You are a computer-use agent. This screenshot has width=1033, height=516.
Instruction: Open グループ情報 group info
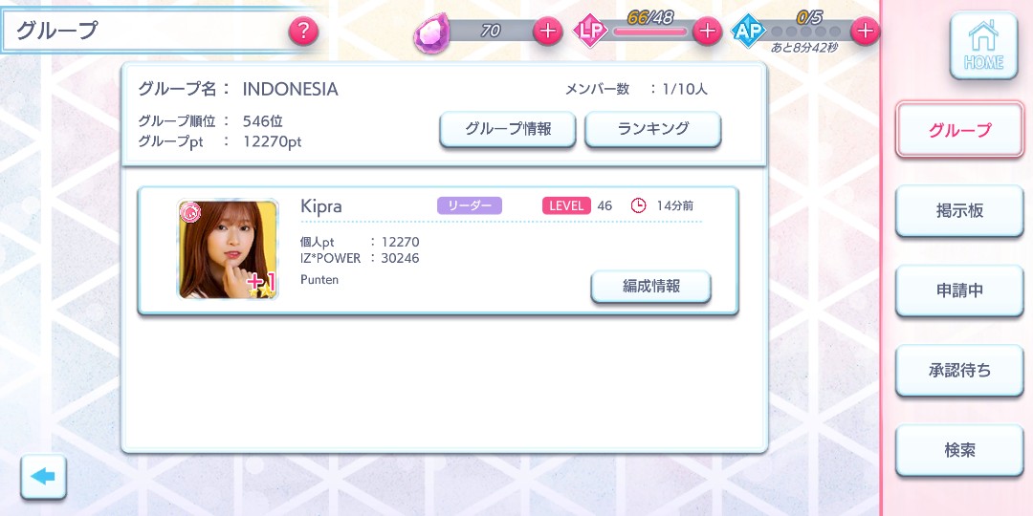pyautogui.click(x=508, y=129)
